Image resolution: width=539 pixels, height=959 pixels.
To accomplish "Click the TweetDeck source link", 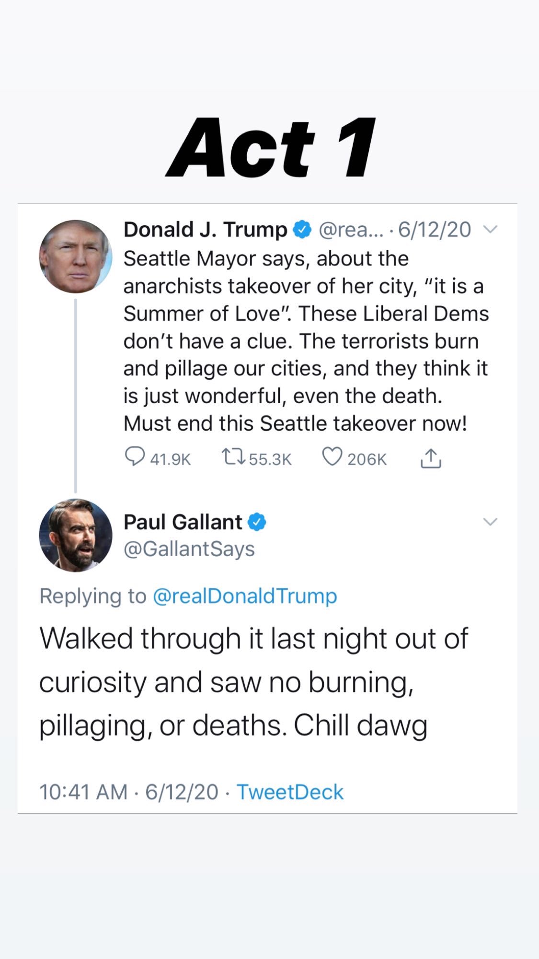I will [x=290, y=792].
